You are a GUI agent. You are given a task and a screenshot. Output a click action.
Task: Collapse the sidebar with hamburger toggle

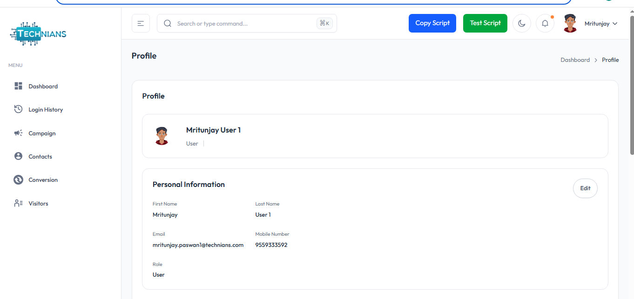pos(141,23)
